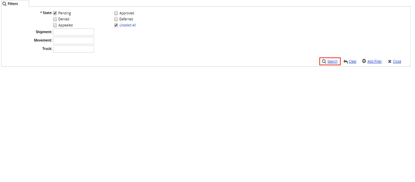Image resolution: width=415 pixels, height=182 pixels.
Task: Click the X icon beside Close
Action: [390, 61]
